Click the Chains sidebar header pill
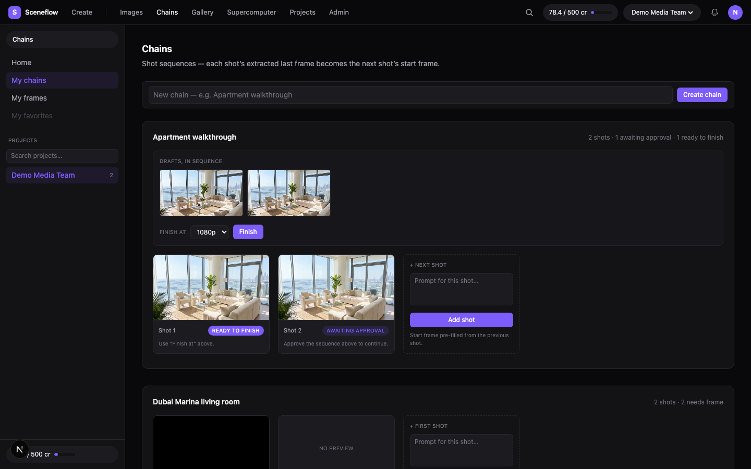Image resolution: width=751 pixels, height=469 pixels. [x=62, y=40]
